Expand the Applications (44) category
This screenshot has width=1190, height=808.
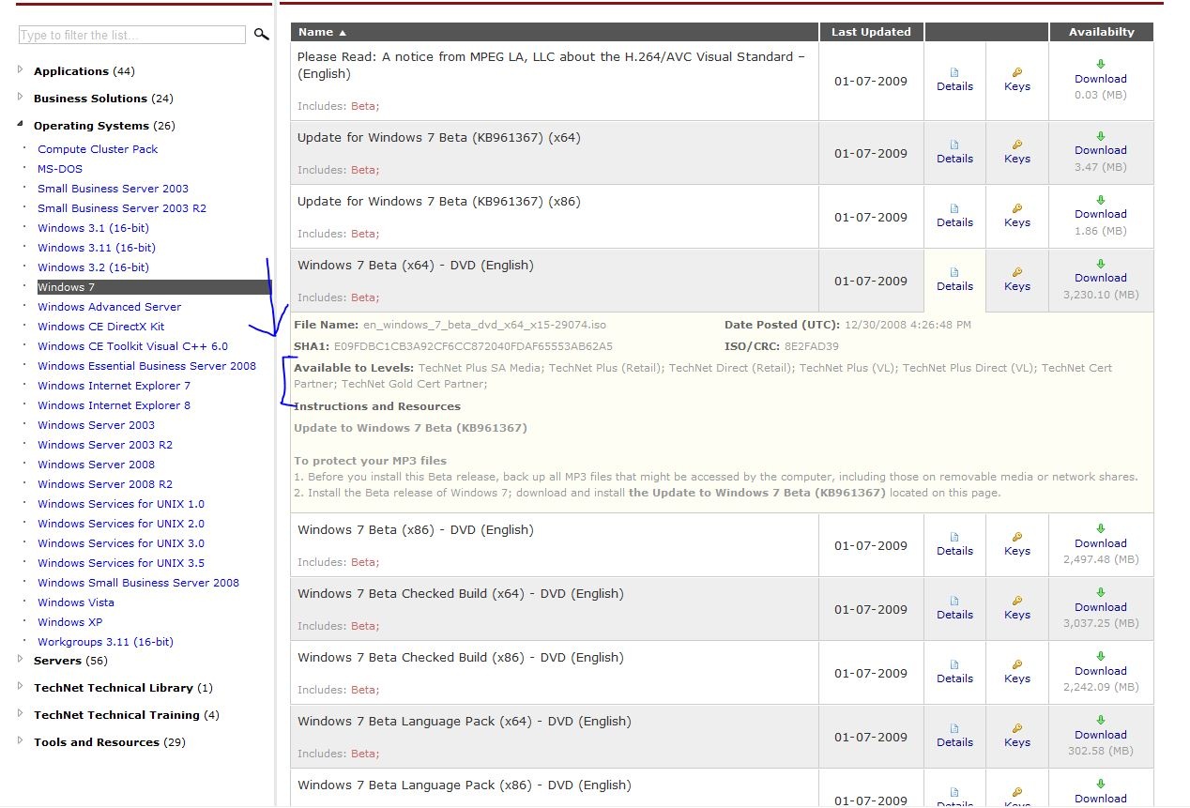click(x=21, y=70)
